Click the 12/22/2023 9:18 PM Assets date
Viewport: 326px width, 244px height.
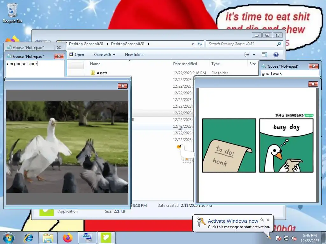(x=189, y=73)
